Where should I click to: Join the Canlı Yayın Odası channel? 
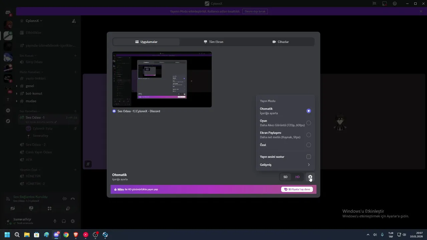point(48,152)
